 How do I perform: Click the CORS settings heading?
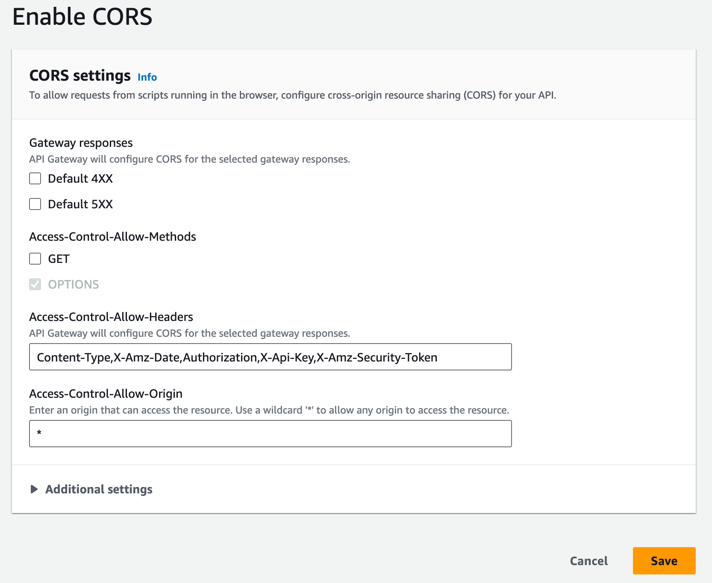click(x=80, y=76)
